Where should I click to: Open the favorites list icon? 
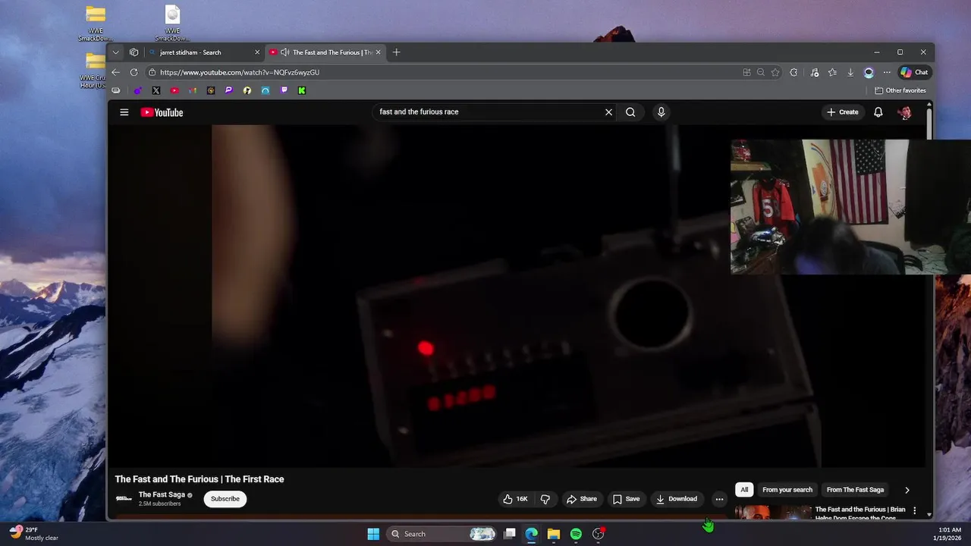832,72
